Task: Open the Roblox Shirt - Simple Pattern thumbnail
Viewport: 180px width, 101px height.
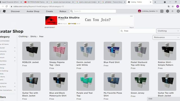Action: [167, 51]
